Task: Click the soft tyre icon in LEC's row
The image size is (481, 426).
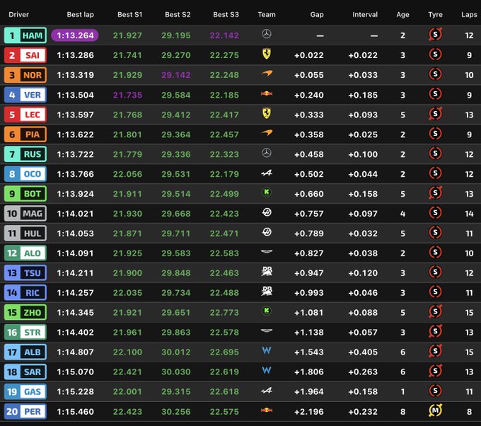Action: pos(435,114)
